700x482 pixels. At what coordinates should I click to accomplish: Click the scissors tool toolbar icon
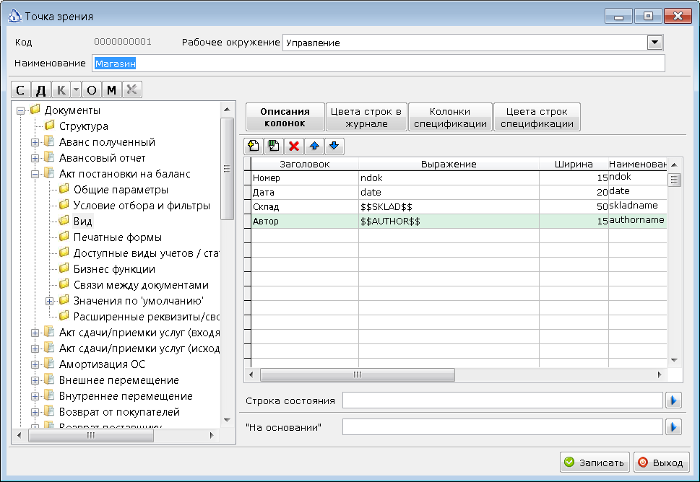pyautogui.click(x=131, y=90)
